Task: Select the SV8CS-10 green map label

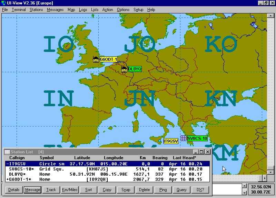Action: coord(197,139)
